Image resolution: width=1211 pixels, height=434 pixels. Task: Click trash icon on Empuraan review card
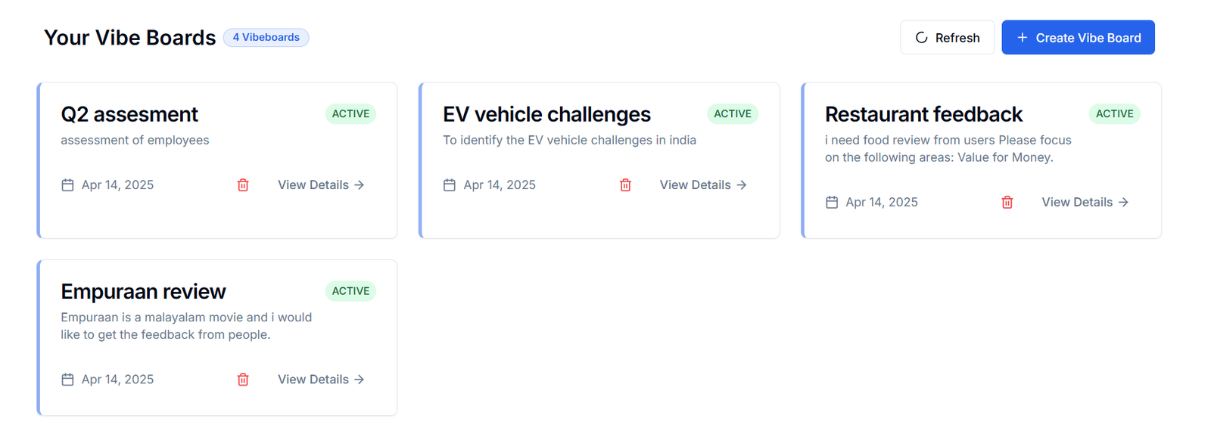click(x=243, y=380)
